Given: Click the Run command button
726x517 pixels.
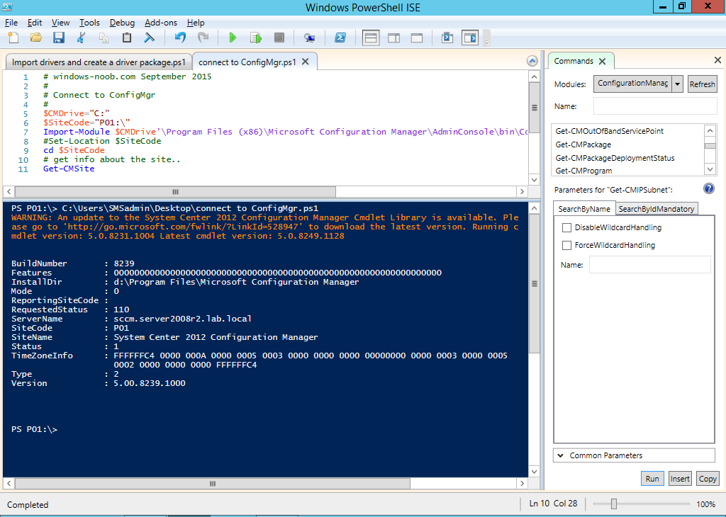Looking at the screenshot, I should (x=652, y=479).
